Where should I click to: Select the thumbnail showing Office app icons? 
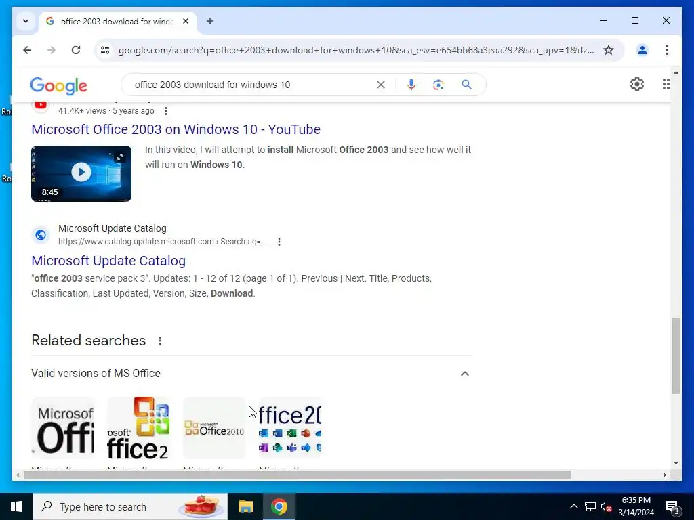[290, 428]
